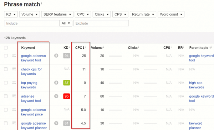Select checkbox for 'adsense keyword tool' row
Screen dimensions: 214x130
(x=6, y=96)
